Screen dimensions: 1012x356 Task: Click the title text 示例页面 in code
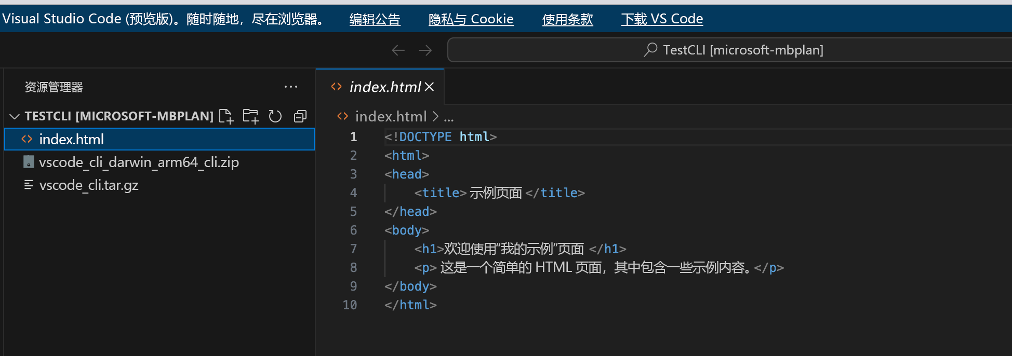coord(496,193)
